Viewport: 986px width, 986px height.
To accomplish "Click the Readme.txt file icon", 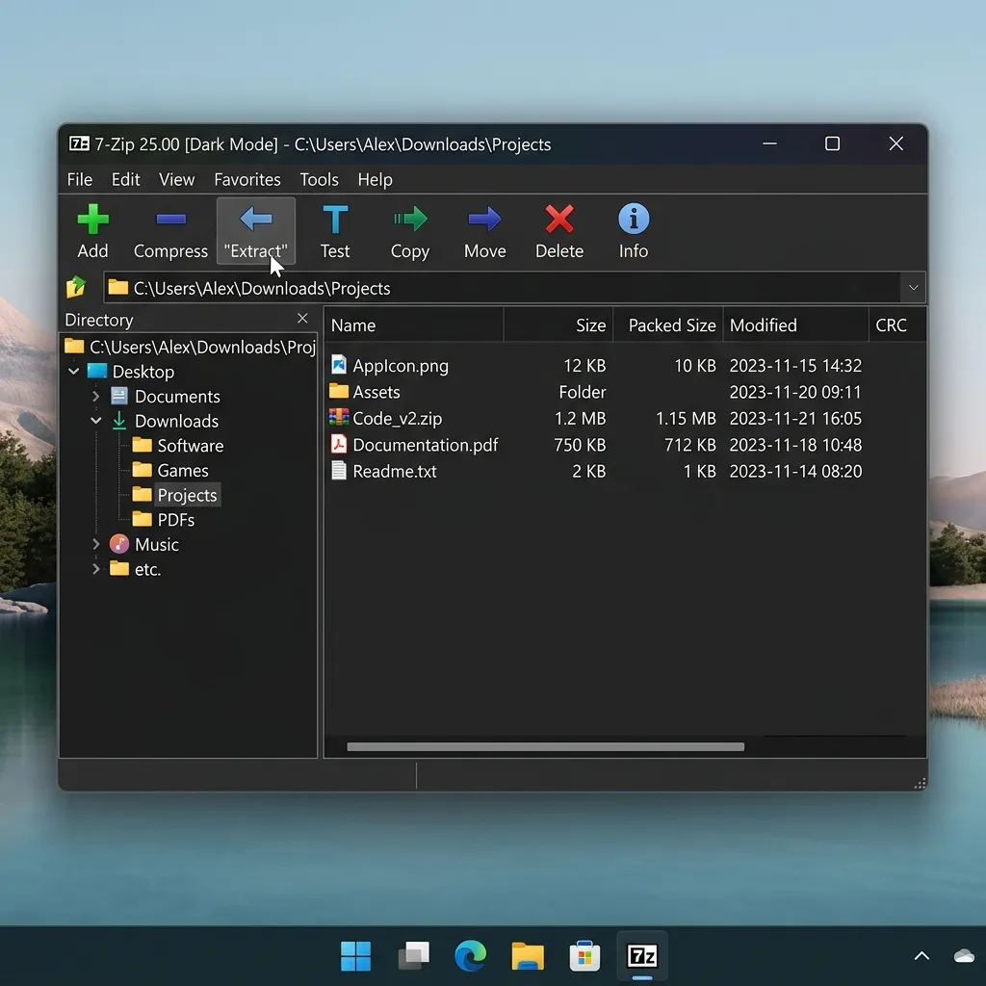I will [339, 470].
